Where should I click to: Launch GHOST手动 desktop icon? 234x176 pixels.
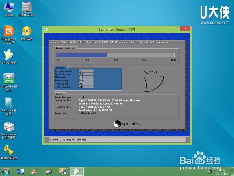click(9, 57)
